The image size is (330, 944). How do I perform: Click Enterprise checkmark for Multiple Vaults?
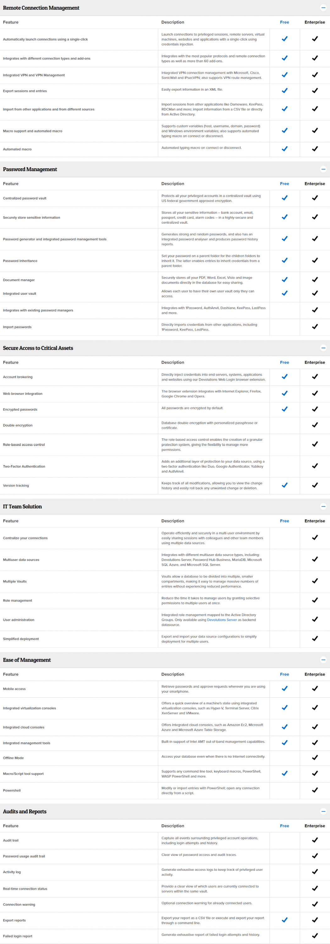(315, 581)
